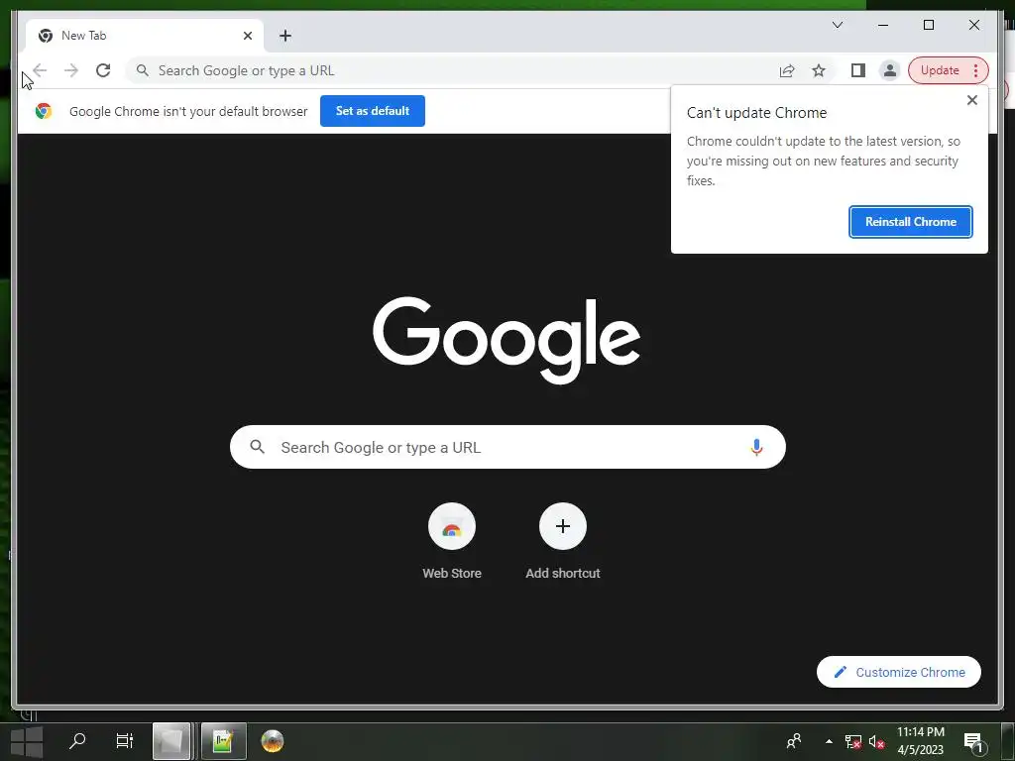
Task: Click the Reinstall Chrome button
Action: [x=911, y=222]
